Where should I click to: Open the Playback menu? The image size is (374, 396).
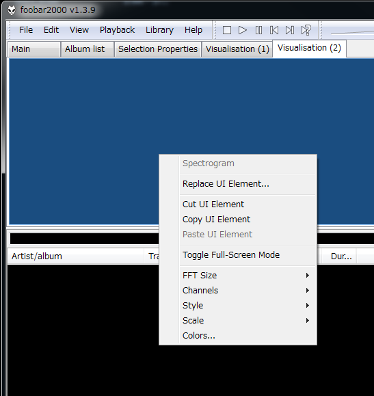[117, 30]
